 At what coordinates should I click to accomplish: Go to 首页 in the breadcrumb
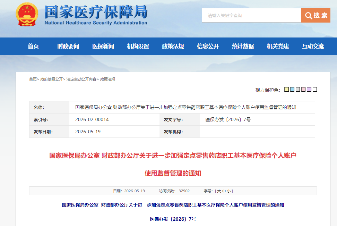click(33, 79)
